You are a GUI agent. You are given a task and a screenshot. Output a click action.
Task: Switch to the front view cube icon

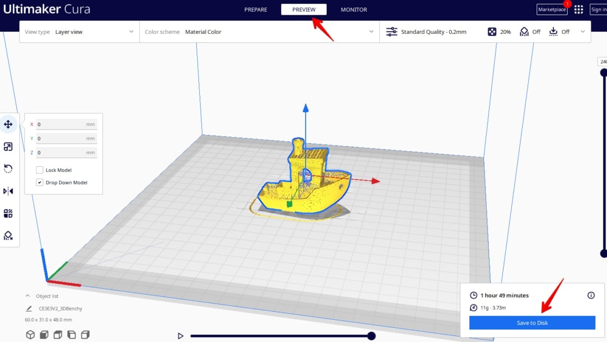tap(44, 334)
